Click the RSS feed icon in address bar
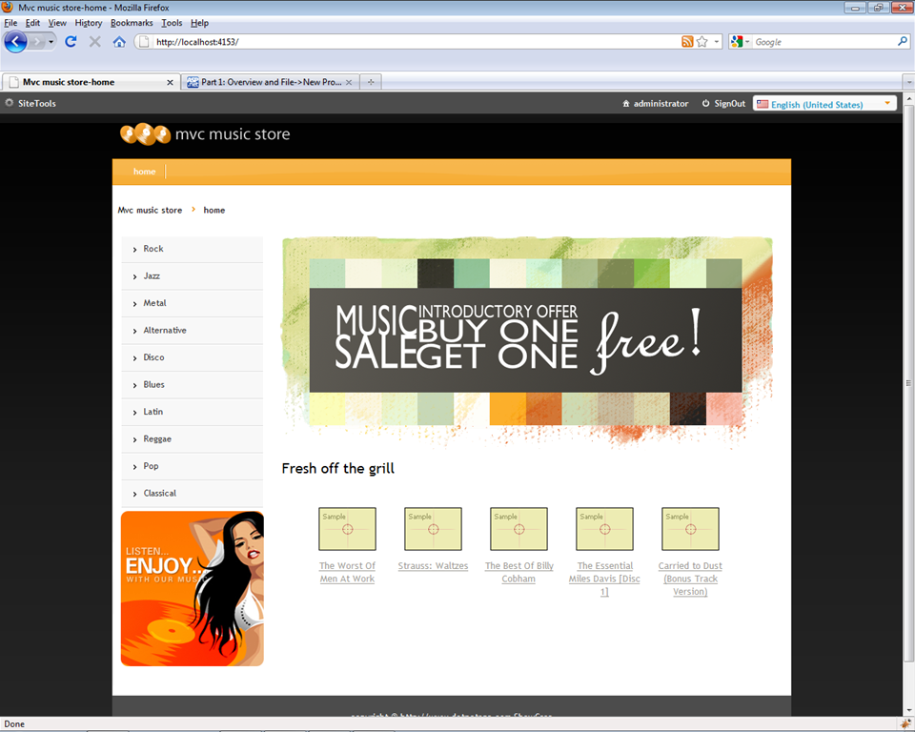Viewport: 915px width, 732px height. (687, 42)
